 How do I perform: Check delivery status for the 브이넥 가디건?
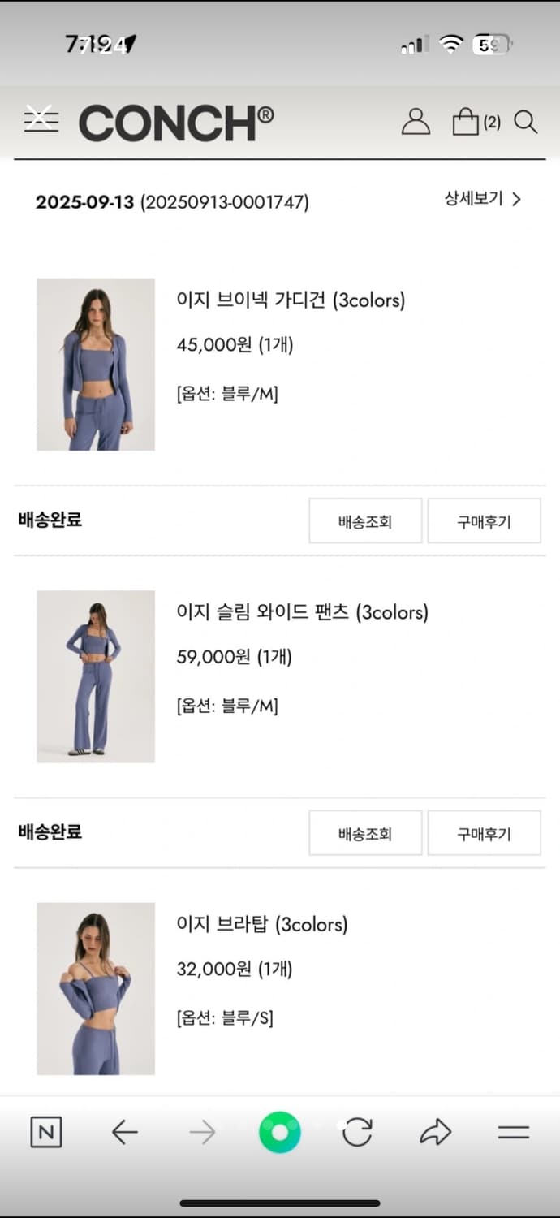364,520
